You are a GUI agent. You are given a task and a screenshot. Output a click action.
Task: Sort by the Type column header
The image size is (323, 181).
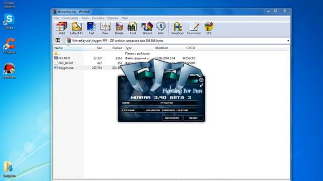139,48
